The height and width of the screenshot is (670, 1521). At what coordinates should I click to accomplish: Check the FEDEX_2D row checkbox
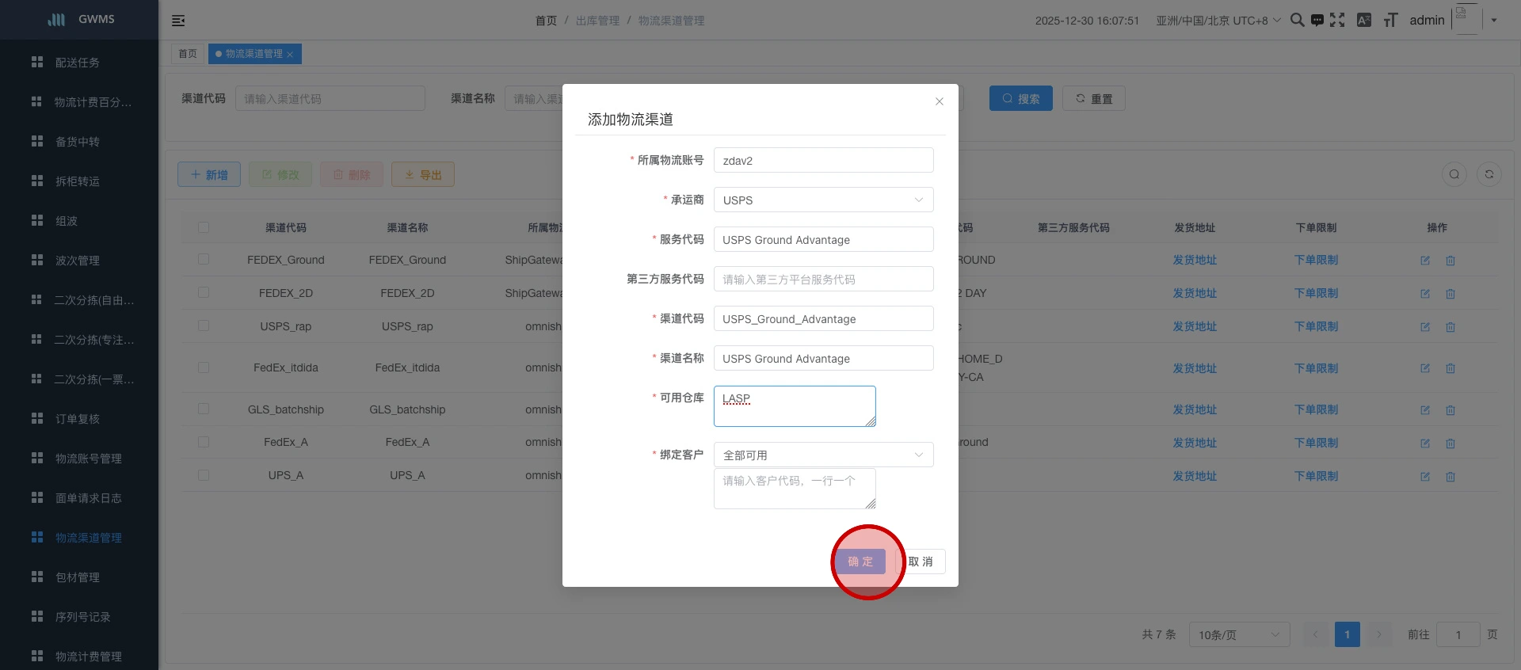pyautogui.click(x=204, y=292)
